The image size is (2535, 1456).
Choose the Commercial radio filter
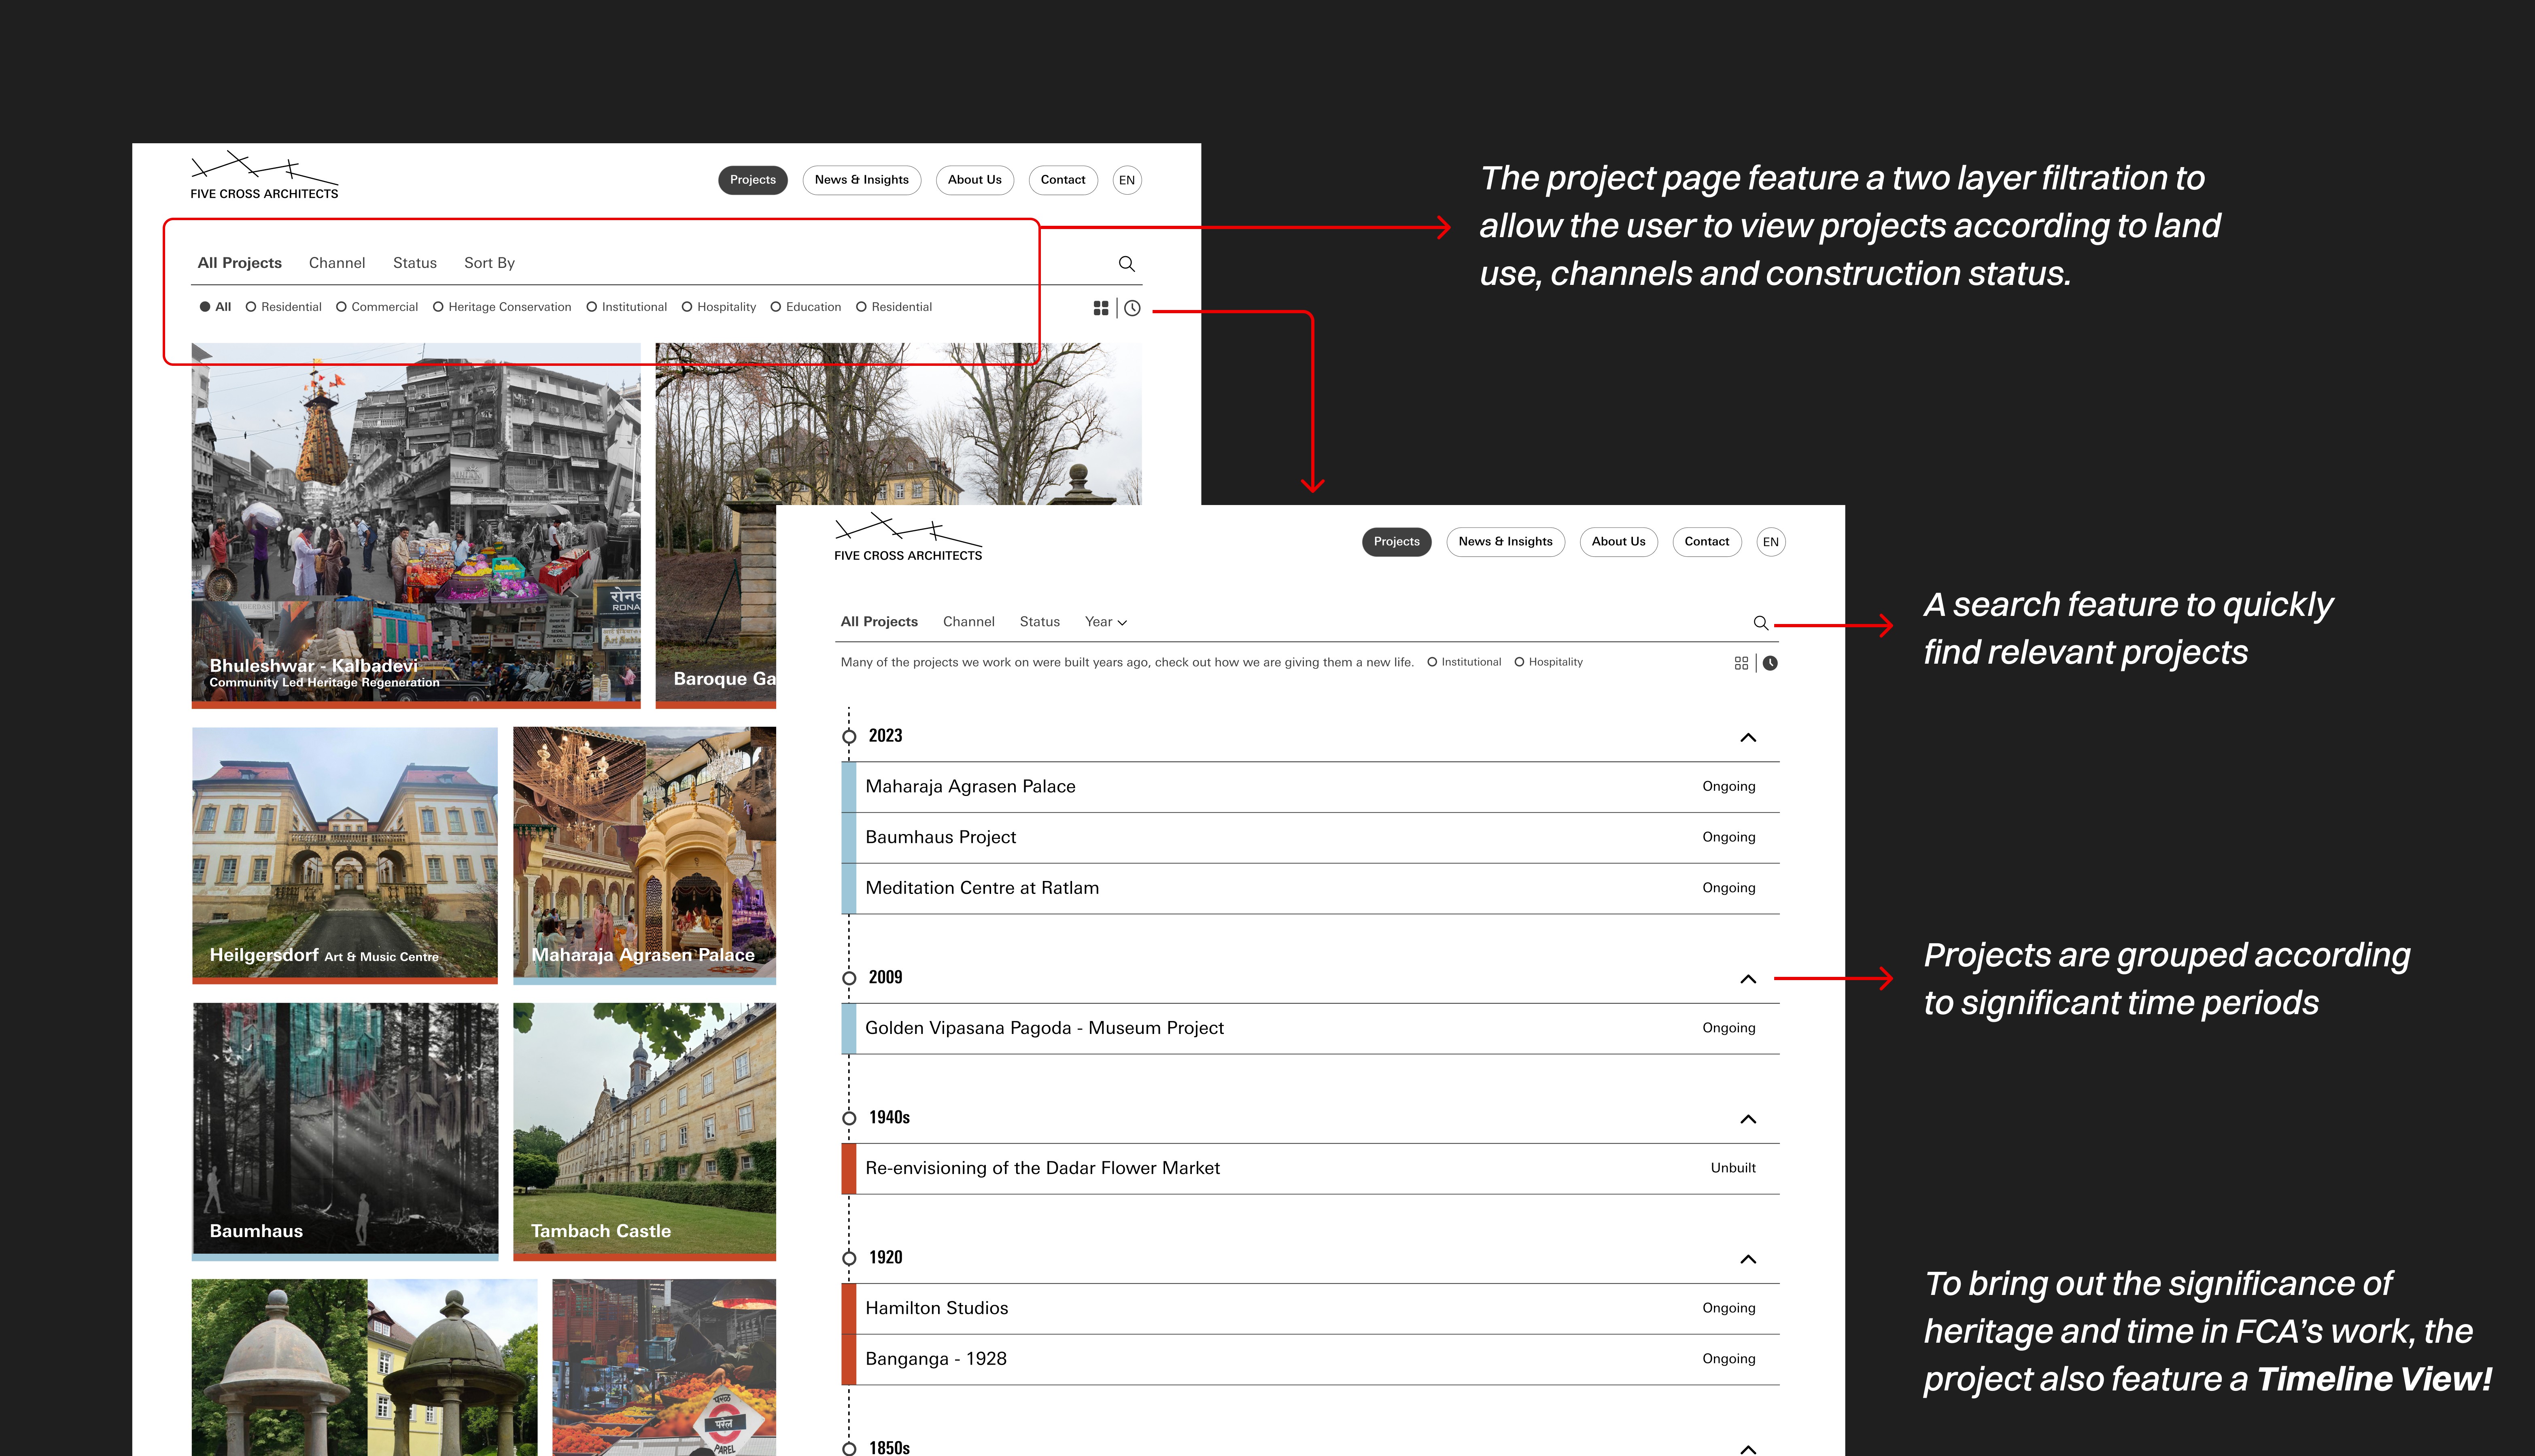coord(377,307)
